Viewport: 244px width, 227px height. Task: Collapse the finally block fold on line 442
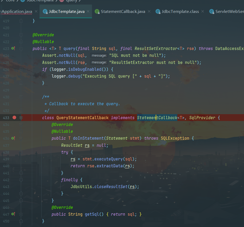click(21, 180)
